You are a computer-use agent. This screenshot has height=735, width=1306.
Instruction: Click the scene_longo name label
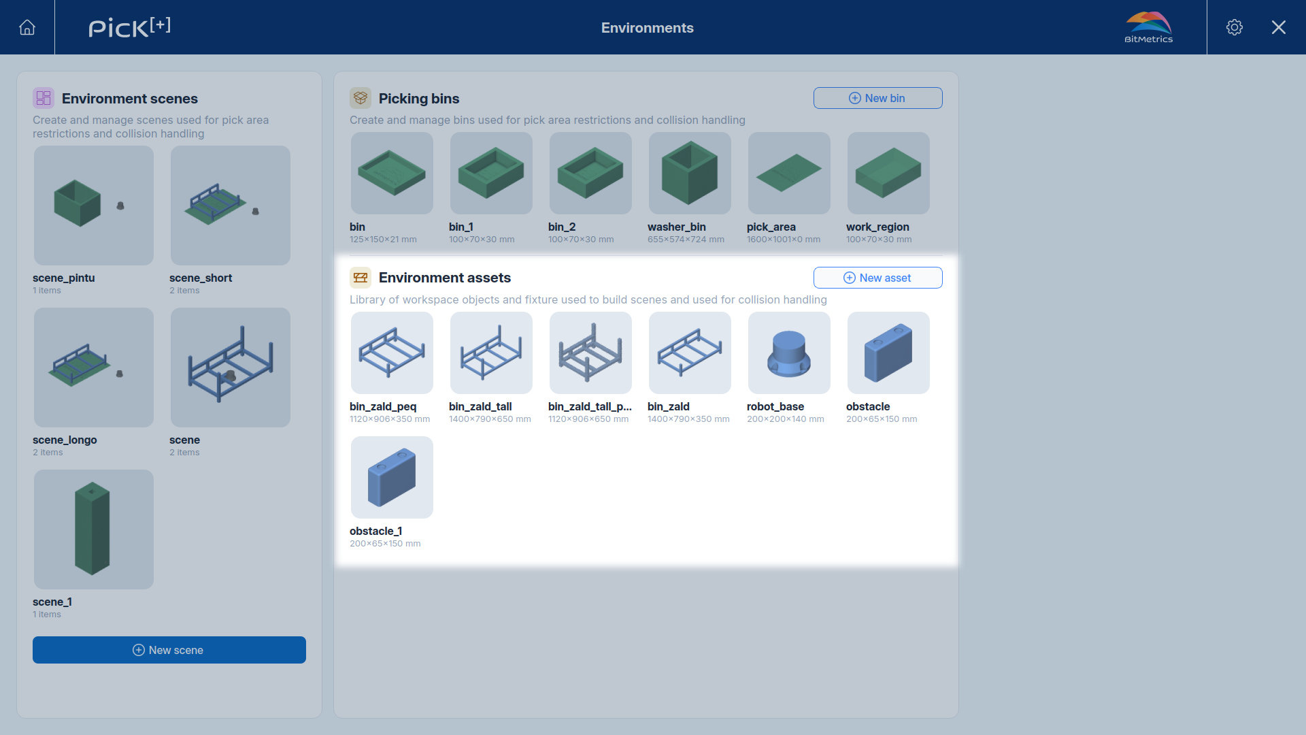click(x=65, y=440)
